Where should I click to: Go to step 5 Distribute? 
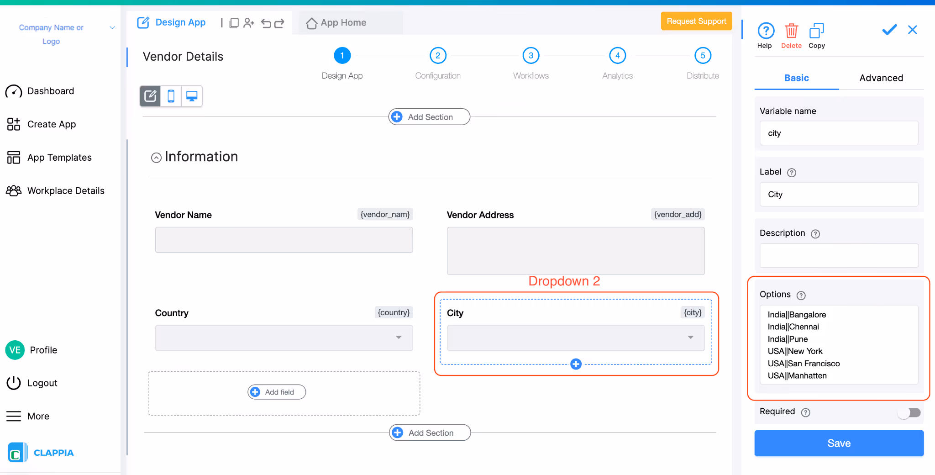point(703,56)
